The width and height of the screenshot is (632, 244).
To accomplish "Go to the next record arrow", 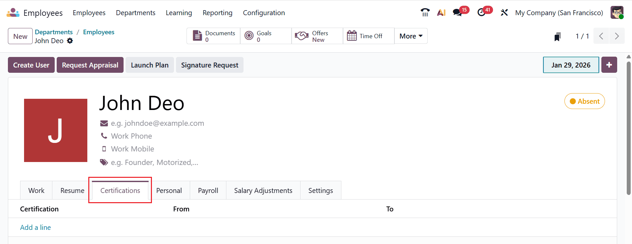I will point(617,36).
